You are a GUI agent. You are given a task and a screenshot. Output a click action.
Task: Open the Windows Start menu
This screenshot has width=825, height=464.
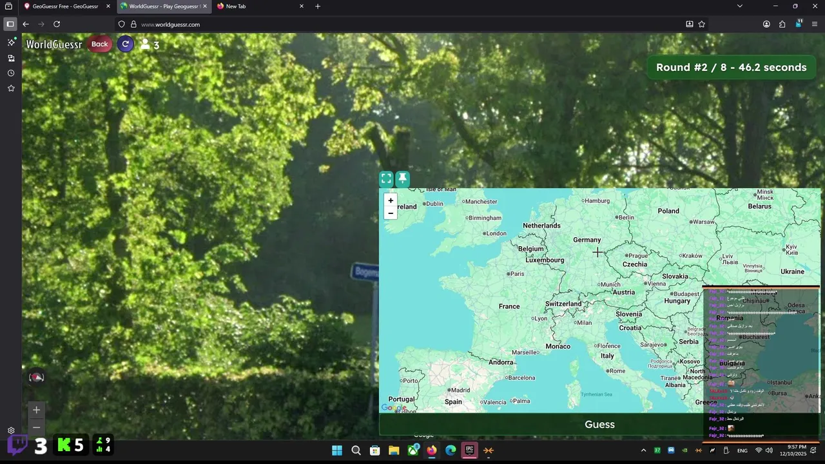337,450
